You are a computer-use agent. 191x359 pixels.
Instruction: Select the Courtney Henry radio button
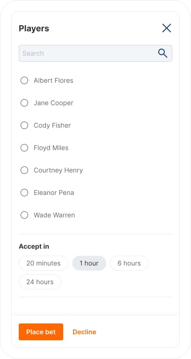24,170
